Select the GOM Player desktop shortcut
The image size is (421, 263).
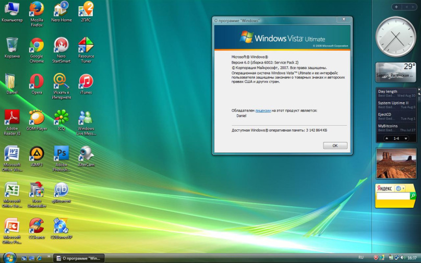[37, 117]
